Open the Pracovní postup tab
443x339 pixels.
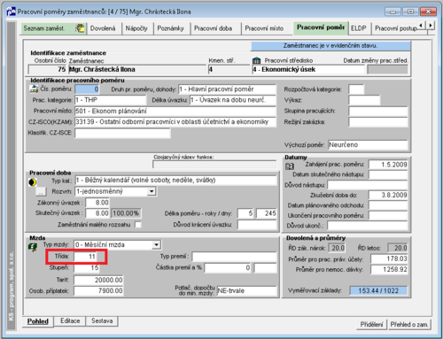coord(396,28)
